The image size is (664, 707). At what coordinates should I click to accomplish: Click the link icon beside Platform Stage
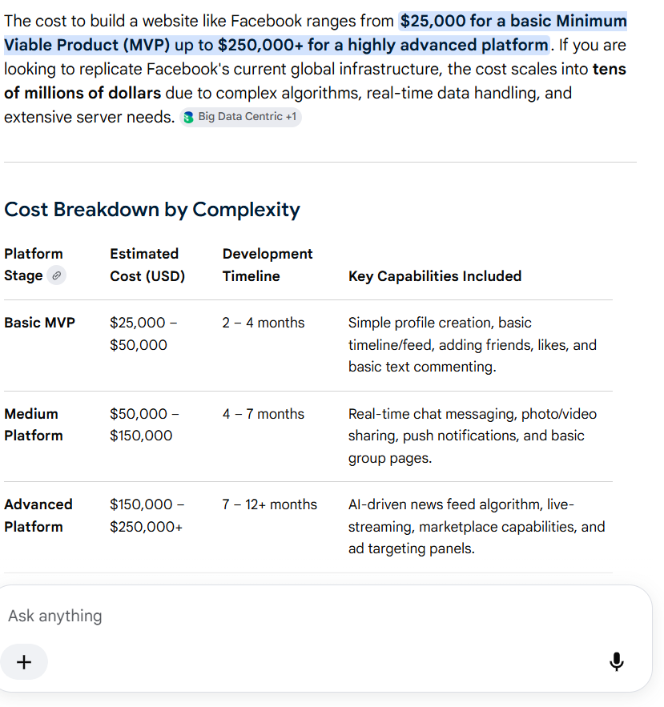(56, 275)
